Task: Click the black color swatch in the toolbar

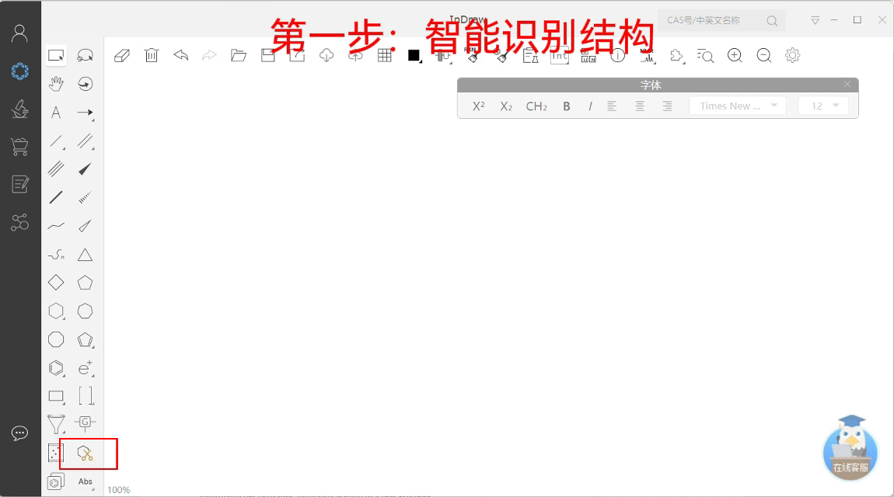Action: [413, 55]
